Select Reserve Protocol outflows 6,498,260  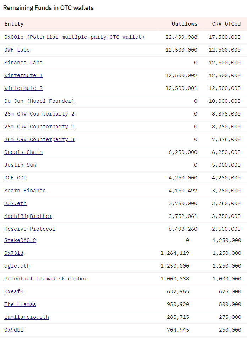coord(183,229)
